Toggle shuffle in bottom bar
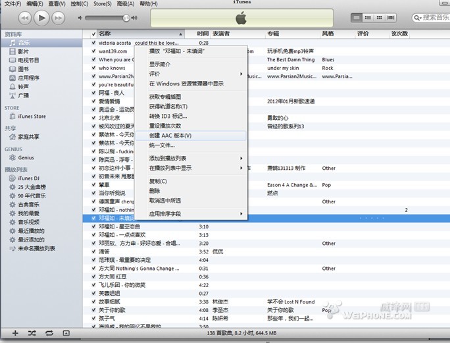This screenshot has width=450, height=343. click(32, 333)
